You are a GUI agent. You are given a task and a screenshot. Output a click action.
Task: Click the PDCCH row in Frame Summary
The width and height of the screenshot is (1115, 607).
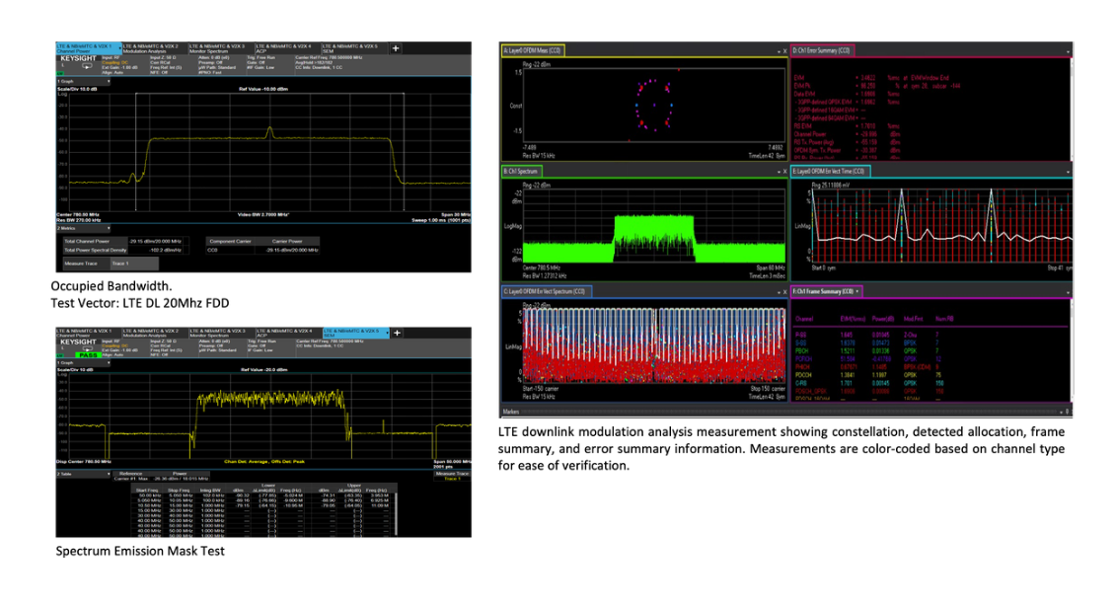tap(869, 375)
